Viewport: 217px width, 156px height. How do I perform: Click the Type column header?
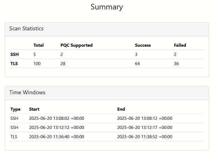coord(15,109)
